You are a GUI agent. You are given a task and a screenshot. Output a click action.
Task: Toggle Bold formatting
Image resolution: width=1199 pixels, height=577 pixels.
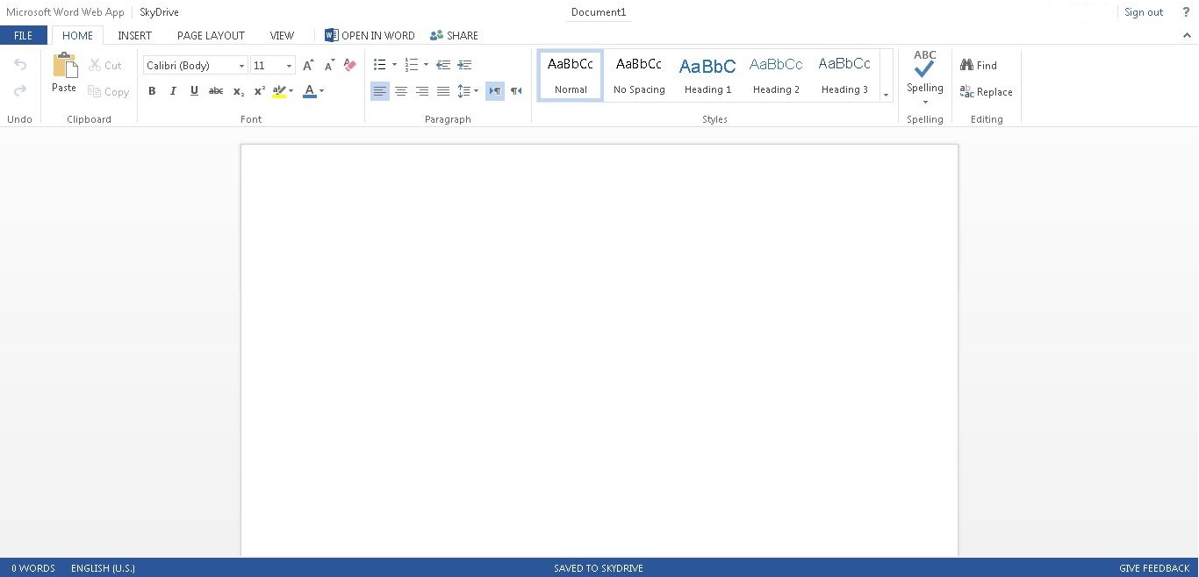pyautogui.click(x=152, y=91)
